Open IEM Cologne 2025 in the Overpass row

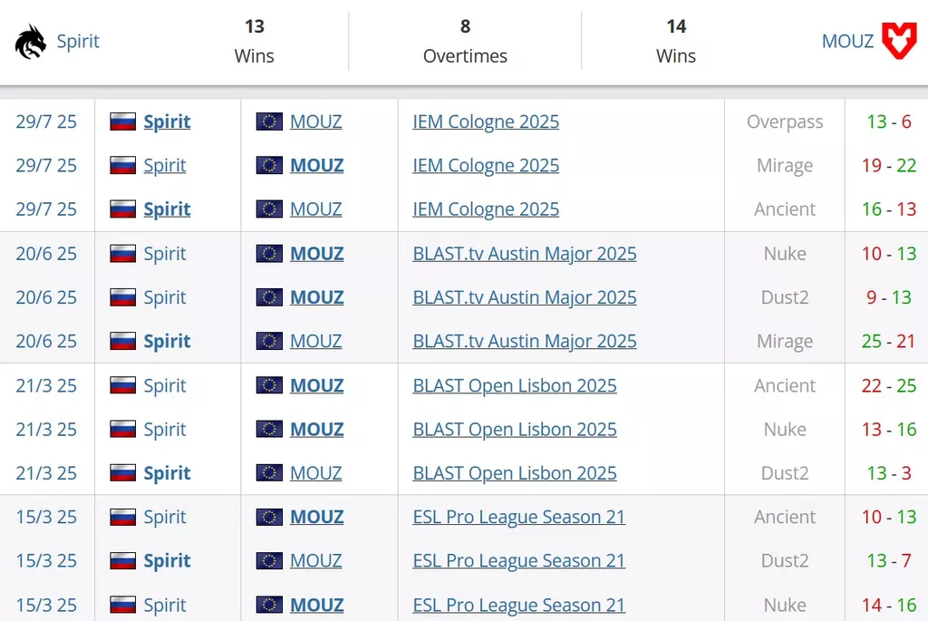coord(486,121)
